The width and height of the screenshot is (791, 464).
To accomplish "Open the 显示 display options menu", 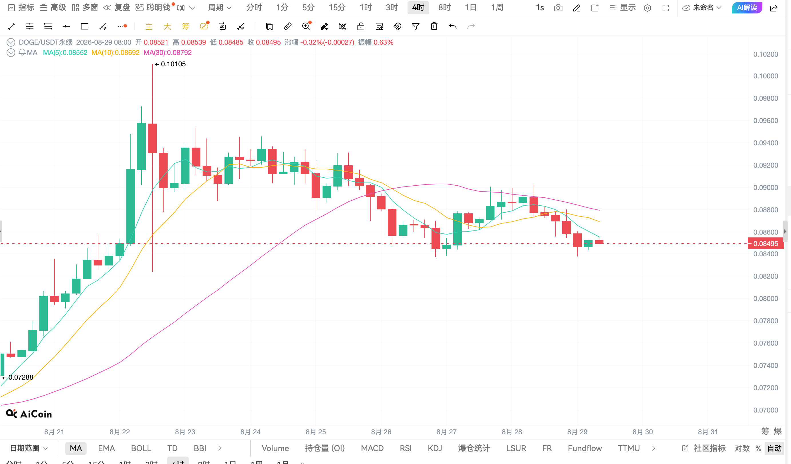I will click(623, 7).
